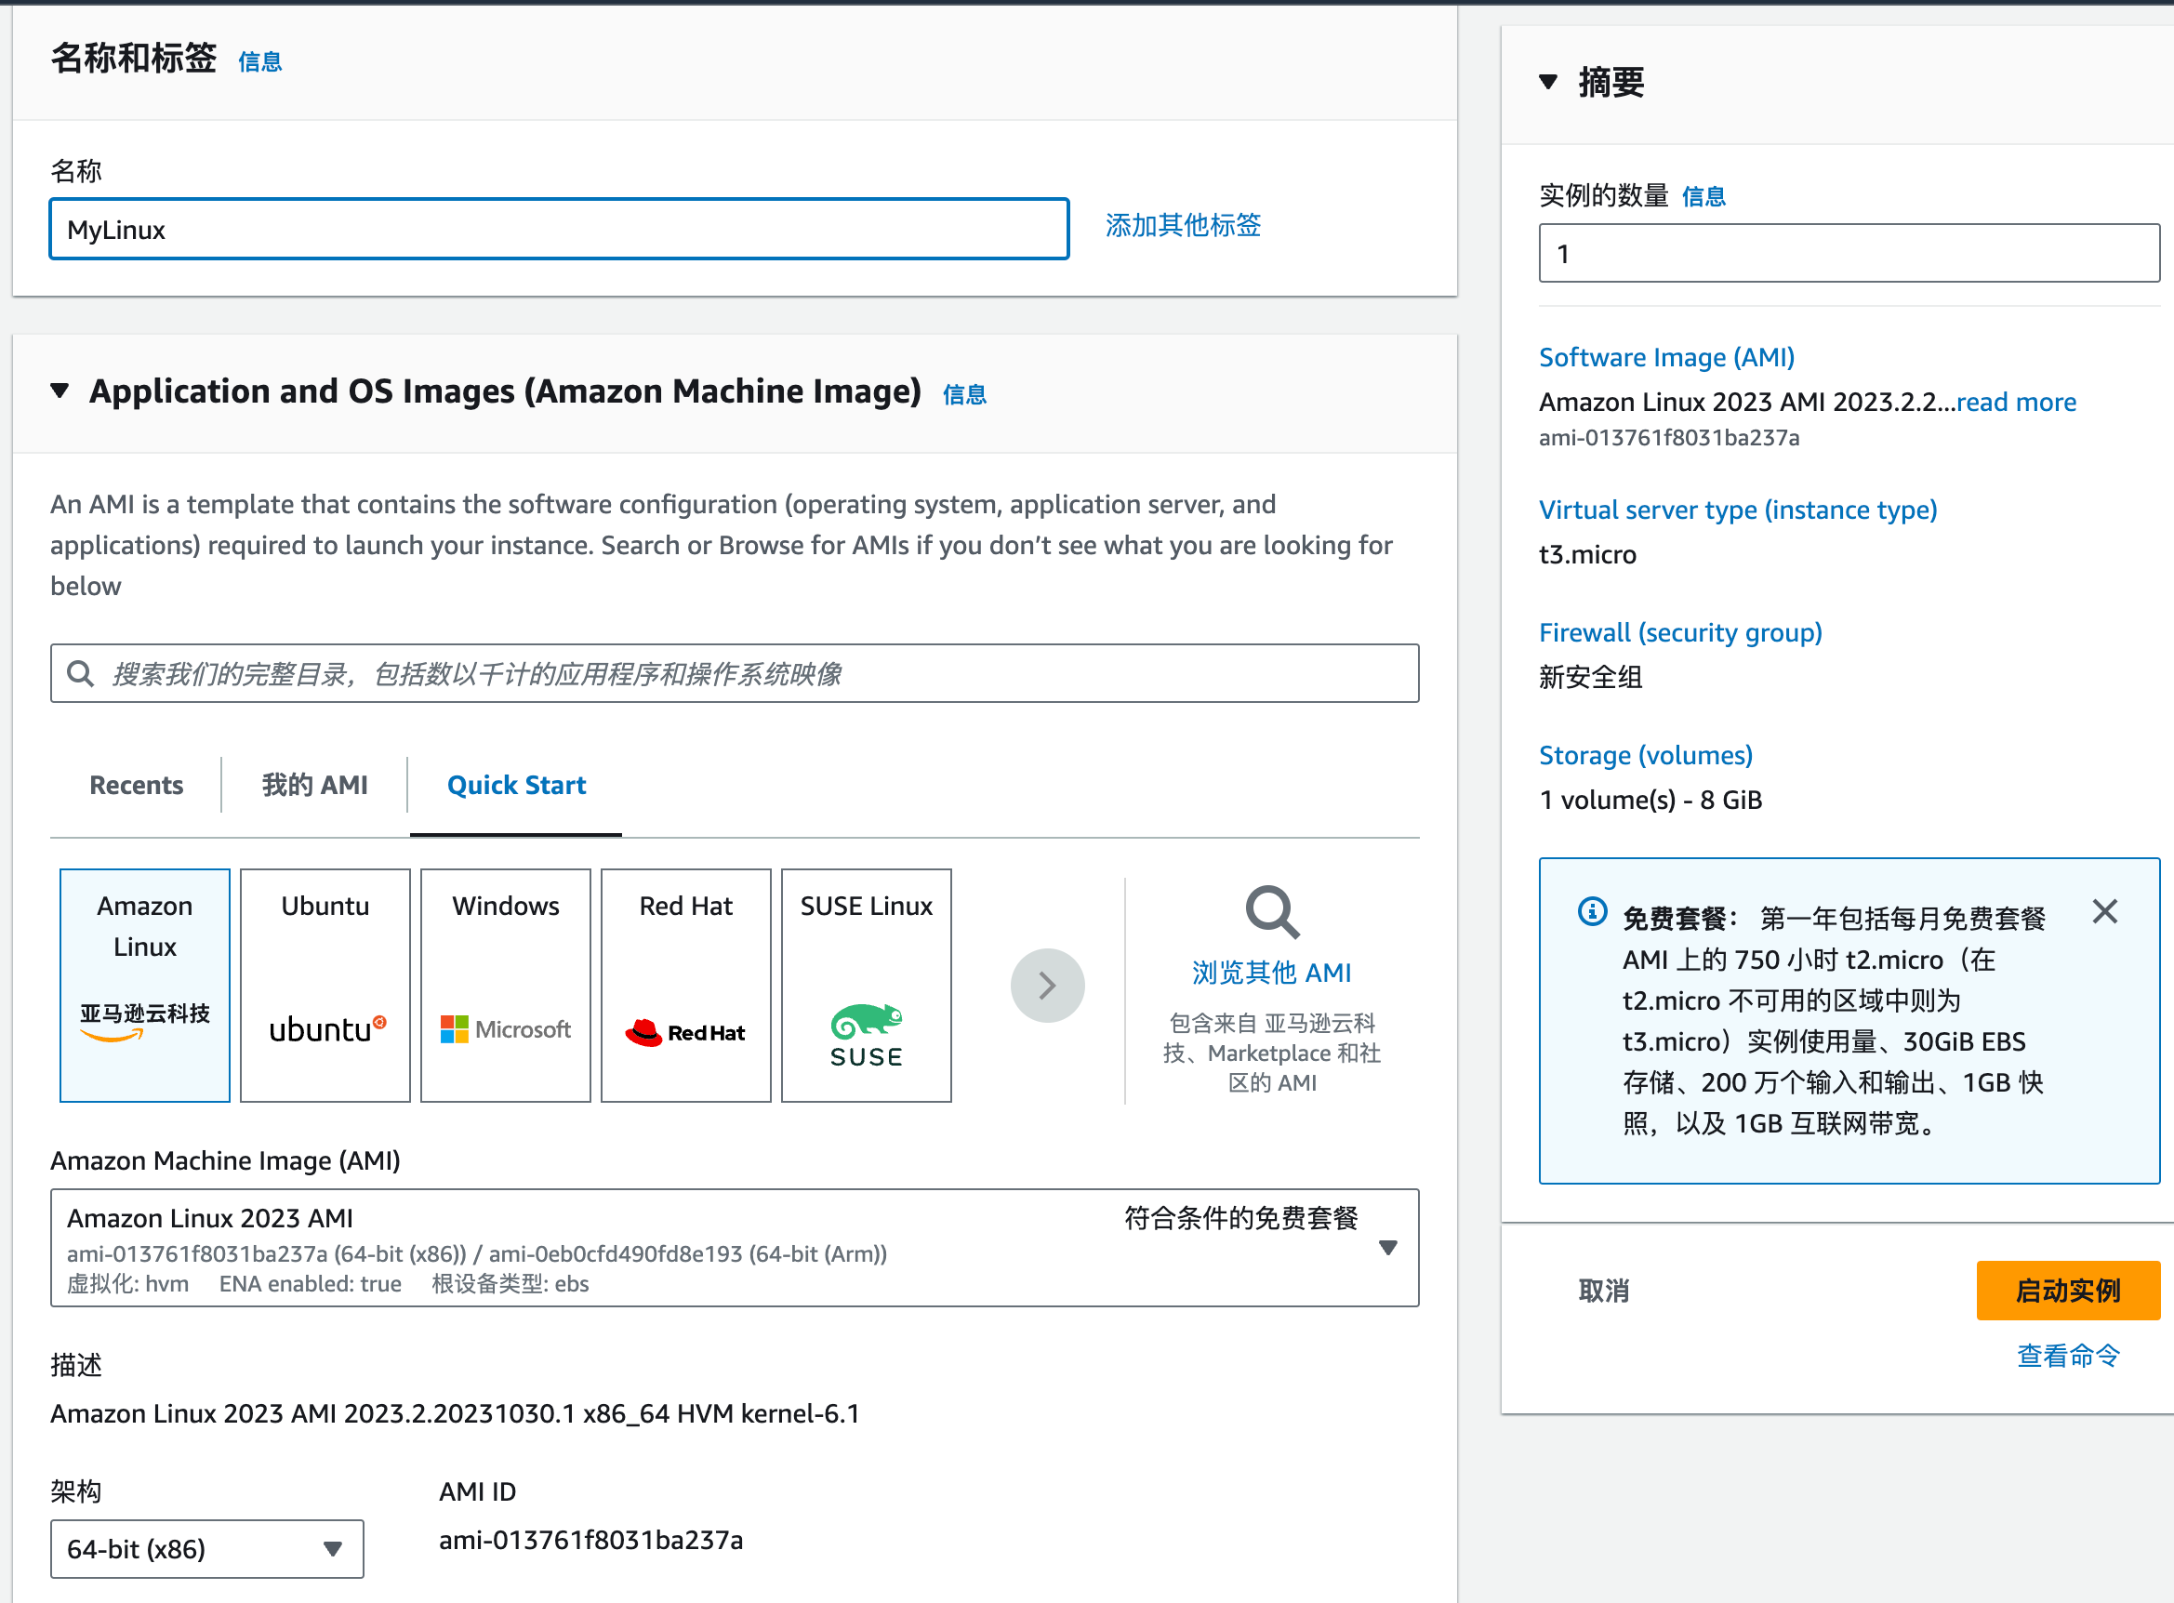Click the search icon in the AMI catalog field
Image resolution: width=2174 pixels, height=1603 pixels.
coord(81,673)
